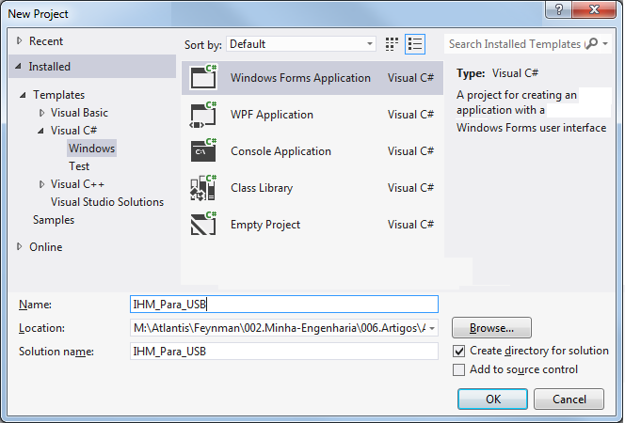The height and width of the screenshot is (423, 625).
Task: Close the New Project dialog
Action: tap(594, 9)
